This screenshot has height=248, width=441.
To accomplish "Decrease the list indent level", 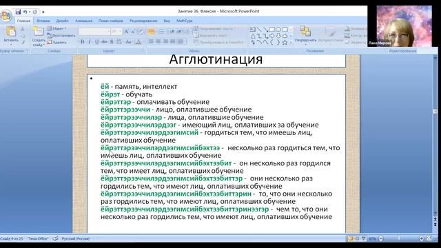I will (172, 31).
